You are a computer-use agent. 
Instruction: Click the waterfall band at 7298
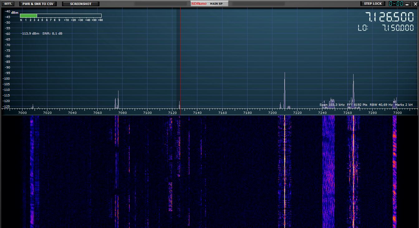pos(394,171)
